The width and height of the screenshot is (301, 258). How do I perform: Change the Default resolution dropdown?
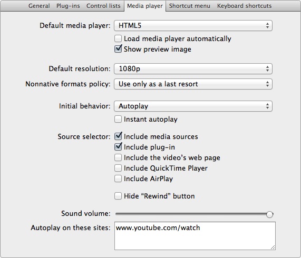tap(193, 68)
